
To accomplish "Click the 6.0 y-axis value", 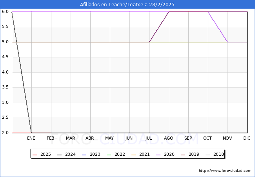I will (x=5, y=11).
